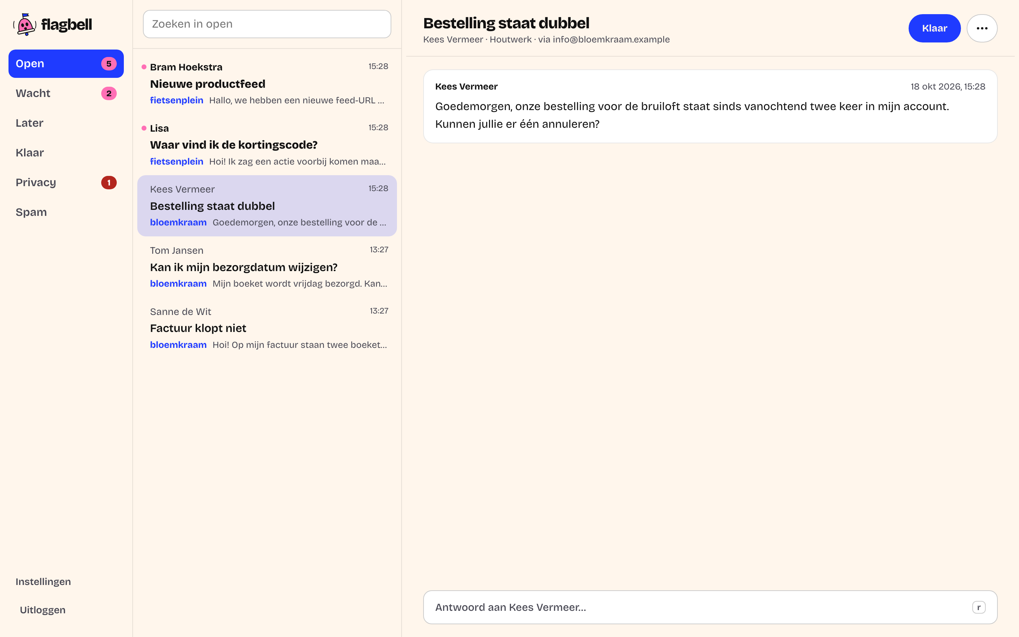
Task: Click the unread dot beside Lisa
Action: coord(144,128)
